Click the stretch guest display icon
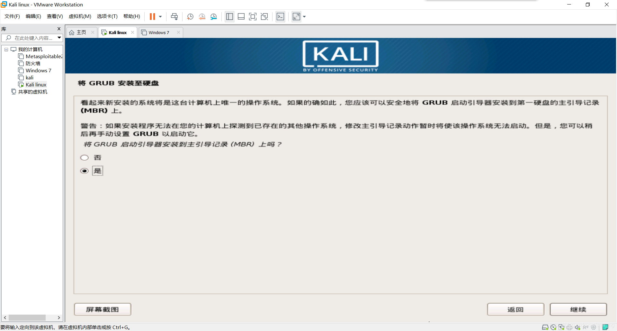 pos(296,16)
